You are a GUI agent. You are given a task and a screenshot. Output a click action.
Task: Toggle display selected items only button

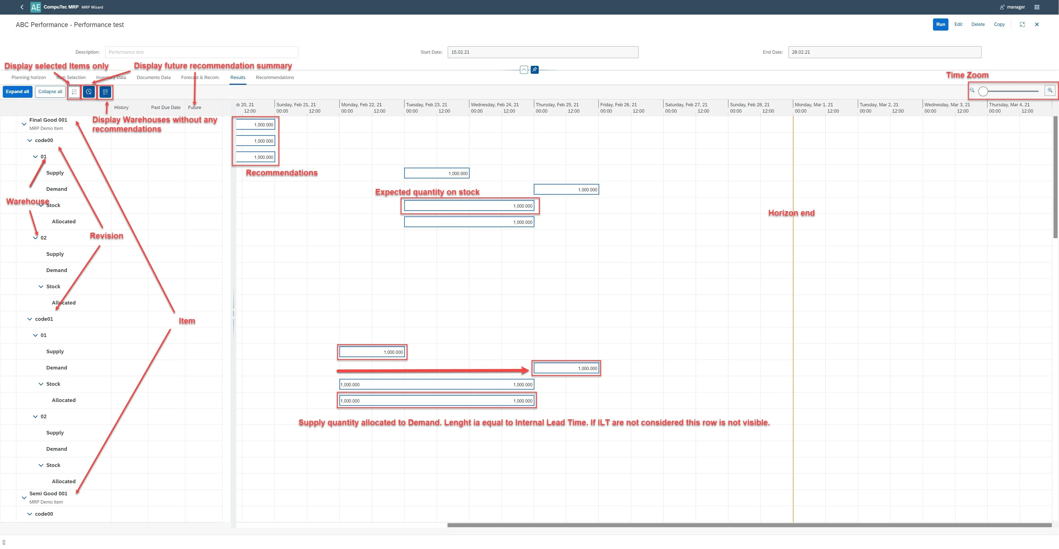pos(74,92)
